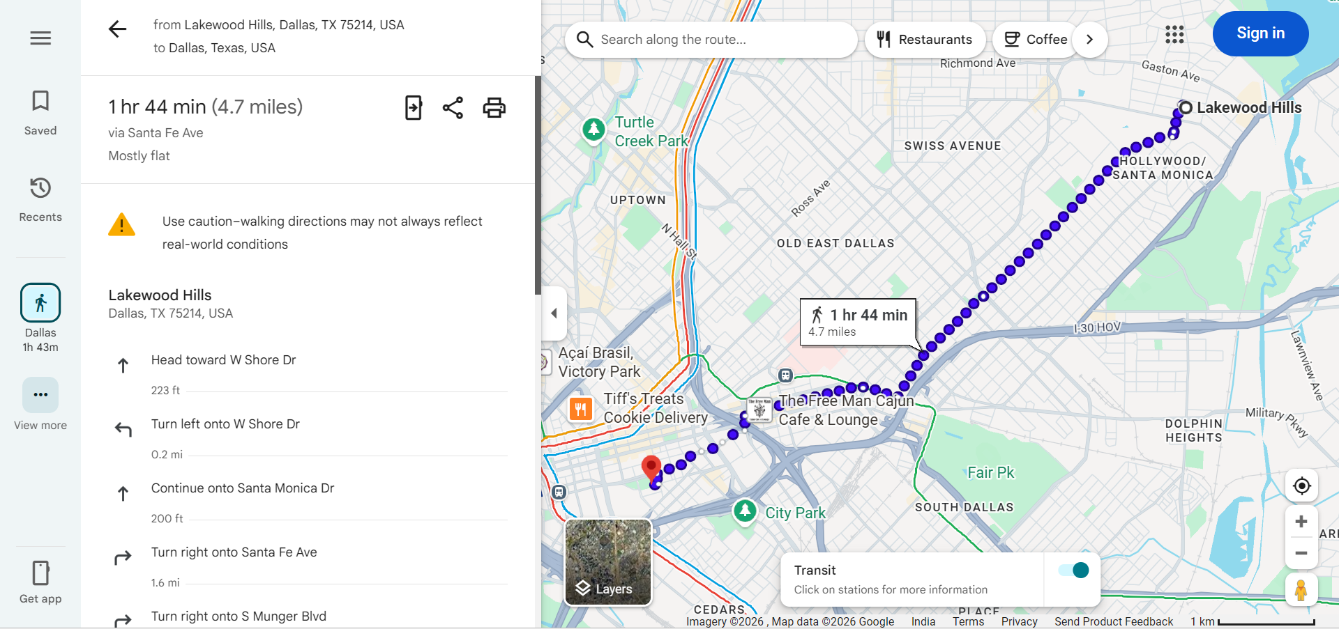
Task: Select the Street View pegman
Action: click(1303, 589)
